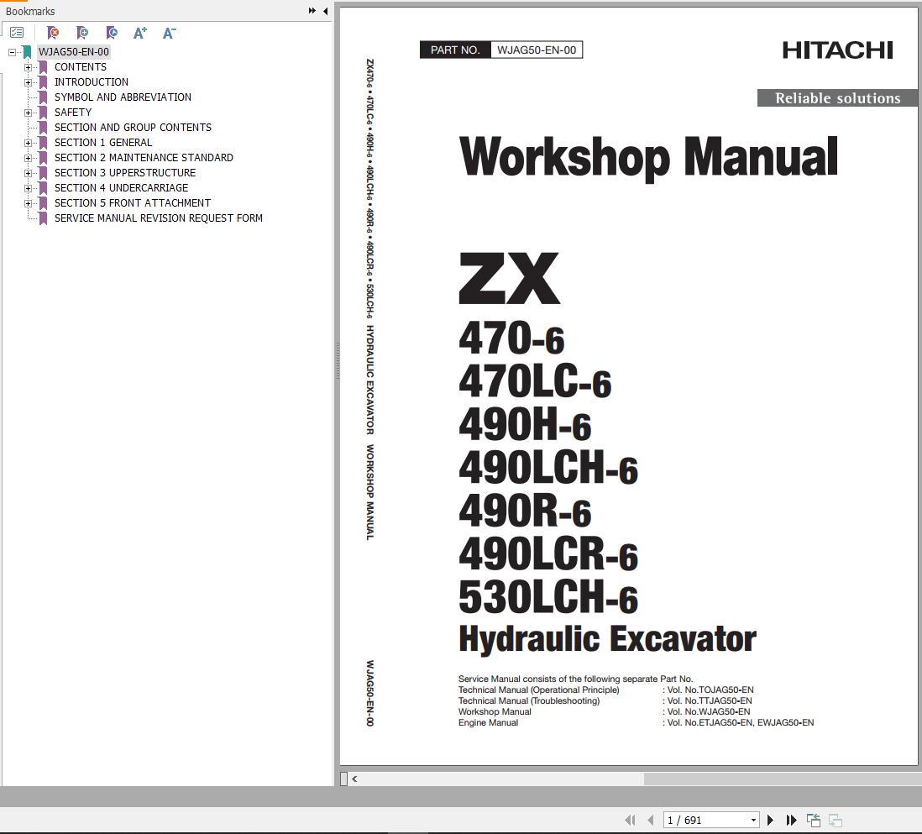Open SYMBOL AND ABBREVIATION bookmark
This screenshot has height=834, width=922.
tap(123, 97)
